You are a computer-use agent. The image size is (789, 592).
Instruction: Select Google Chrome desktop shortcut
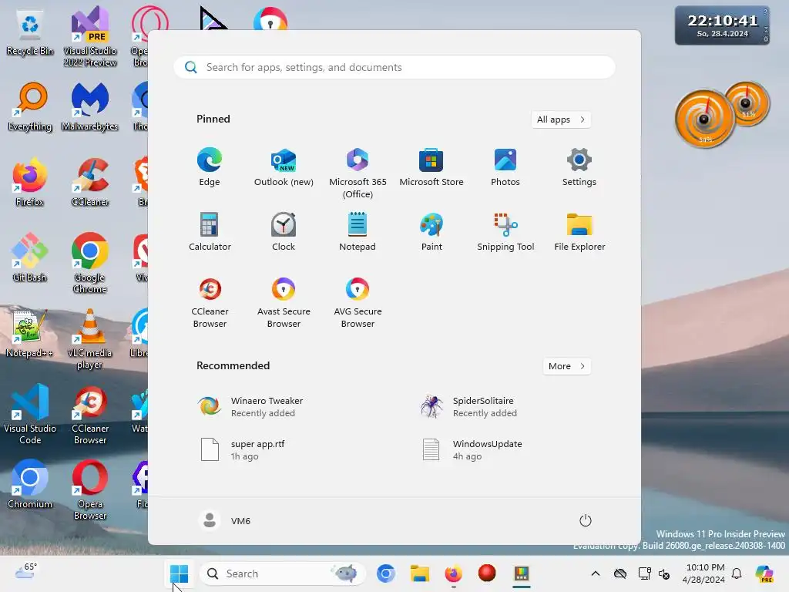pyautogui.click(x=89, y=263)
